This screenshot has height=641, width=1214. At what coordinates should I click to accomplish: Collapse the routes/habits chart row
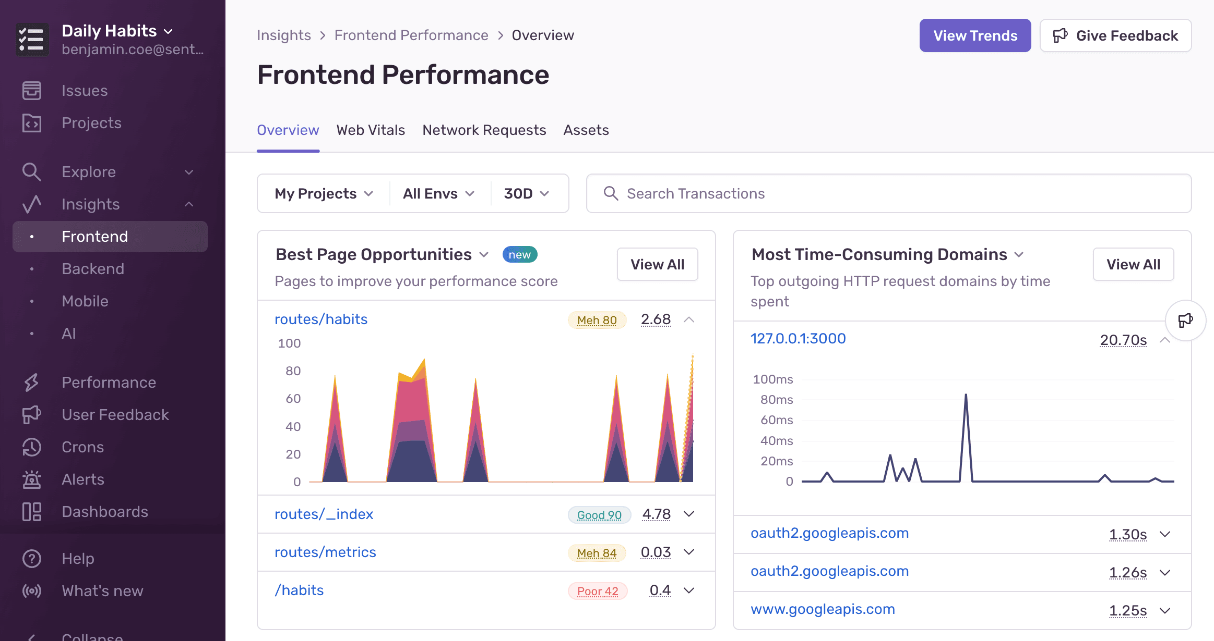click(x=689, y=319)
